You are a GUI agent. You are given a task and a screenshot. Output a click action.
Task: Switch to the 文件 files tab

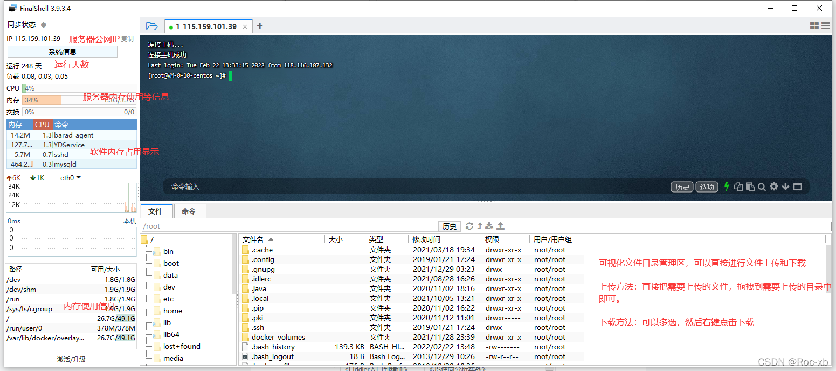coord(156,211)
